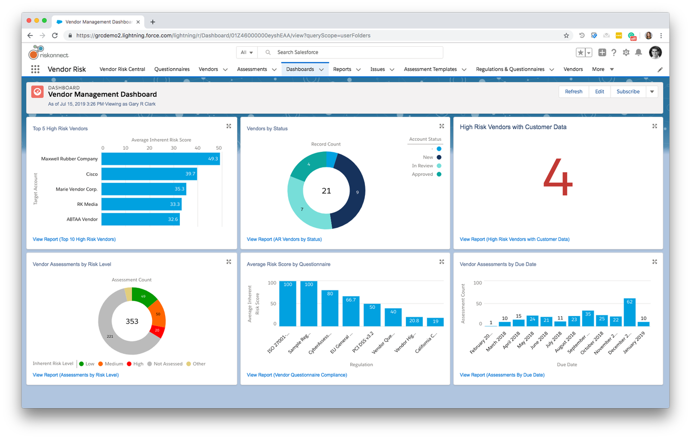The image size is (691, 439).
Task: Expand the Vendor Assessments by Risk Level widget
Action: (229, 262)
